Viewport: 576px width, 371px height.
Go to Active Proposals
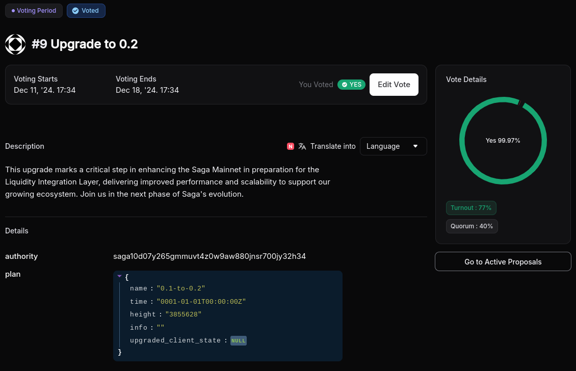503,261
